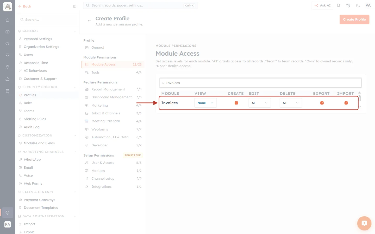Click the Ask AI button
The image size is (375, 234).
[x=322, y=5]
